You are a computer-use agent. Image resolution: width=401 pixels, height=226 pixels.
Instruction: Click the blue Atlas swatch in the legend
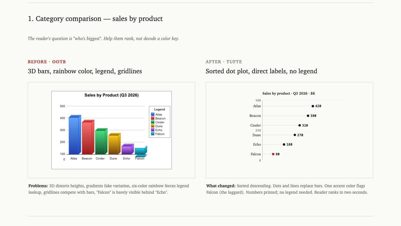[153, 114]
